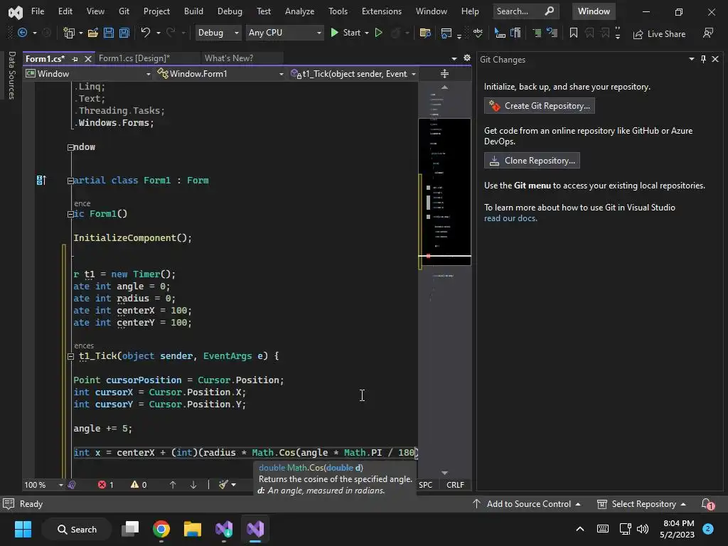This screenshot has height=546, width=728.
Task: Pin the Git Changes panel
Action: 703,59
